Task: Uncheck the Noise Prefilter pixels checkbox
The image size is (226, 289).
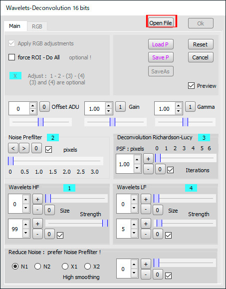Action: (48, 150)
